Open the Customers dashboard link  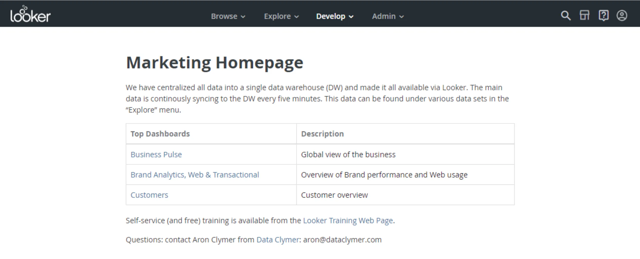[149, 195]
